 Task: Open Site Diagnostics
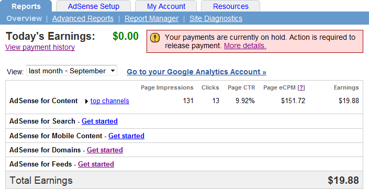tap(216, 18)
